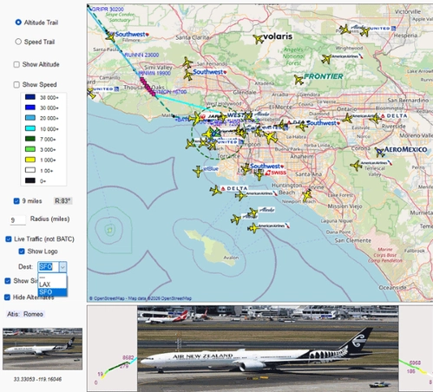Screen dimensions: 433x392
Task: Click the American Airlines plane near Wrightwood
Action: pos(326,59)
